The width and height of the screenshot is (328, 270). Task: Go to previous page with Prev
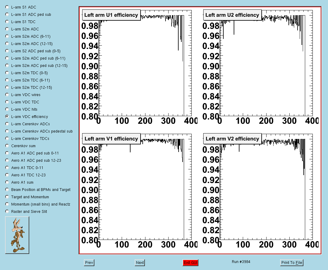pyautogui.click(x=89, y=262)
